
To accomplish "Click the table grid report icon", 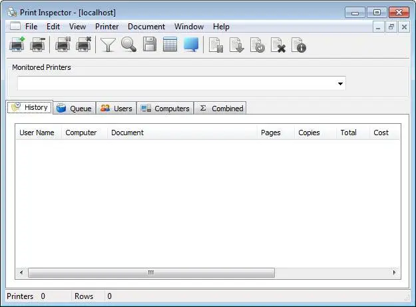I will pyautogui.click(x=170, y=45).
